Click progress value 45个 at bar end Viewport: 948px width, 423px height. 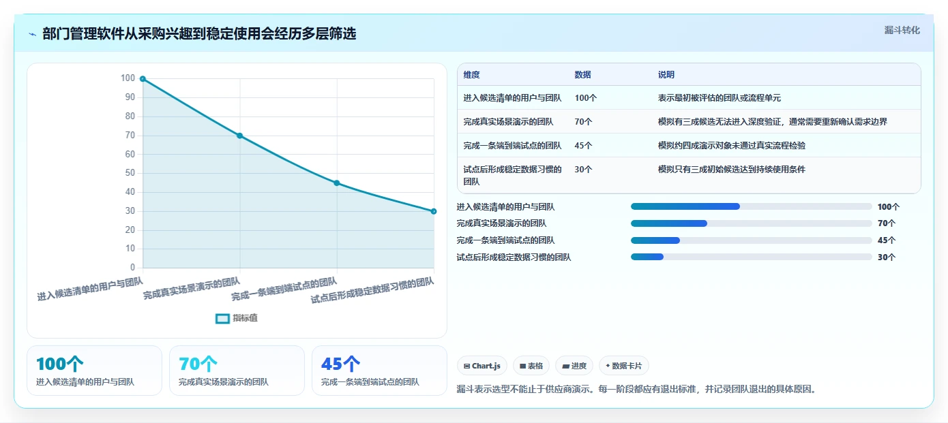887,240
